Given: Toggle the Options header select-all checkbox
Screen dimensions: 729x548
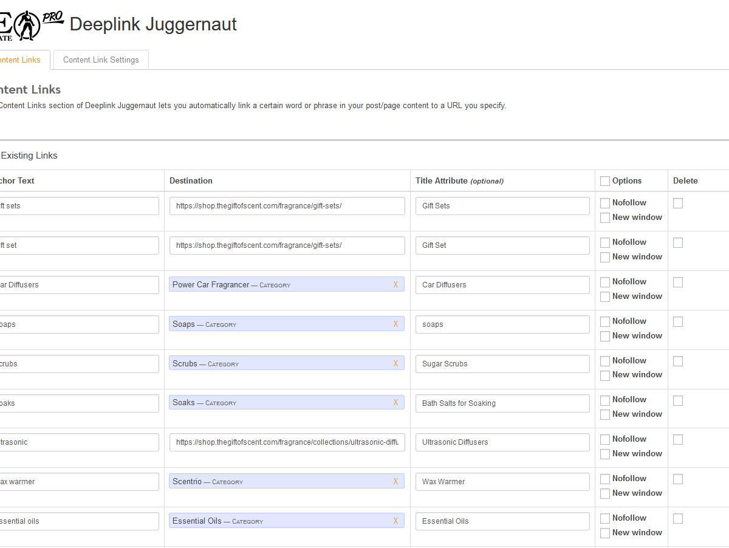Looking at the screenshot, I should coord(604,181).
